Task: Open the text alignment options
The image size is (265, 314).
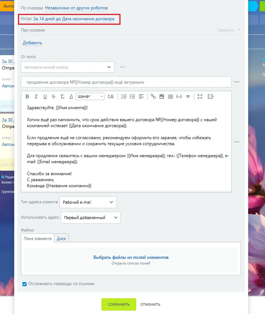Action: tap(141, 96)
